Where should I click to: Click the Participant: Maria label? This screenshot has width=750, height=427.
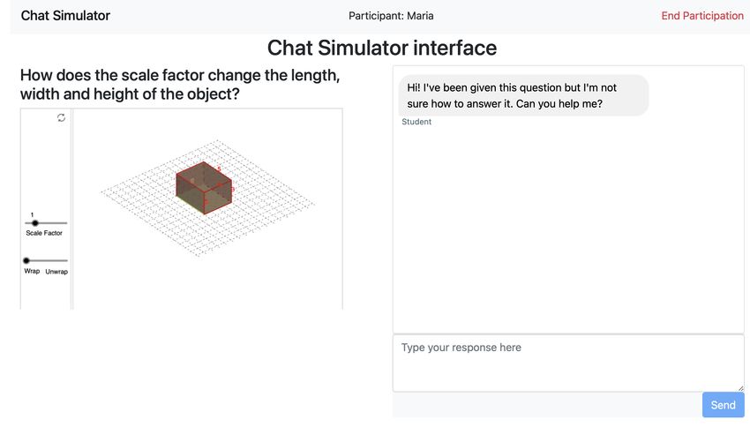pos(391,16)
